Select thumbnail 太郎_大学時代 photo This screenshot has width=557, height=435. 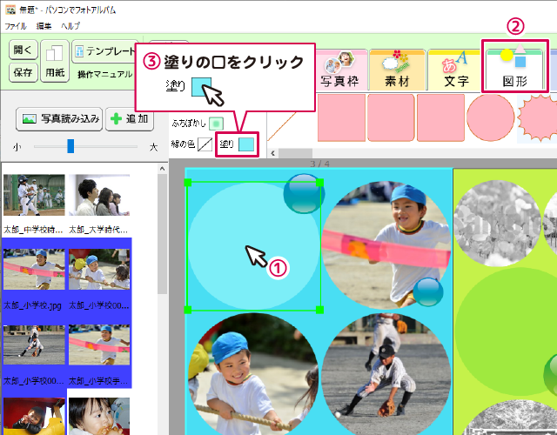tap(99, 195)
